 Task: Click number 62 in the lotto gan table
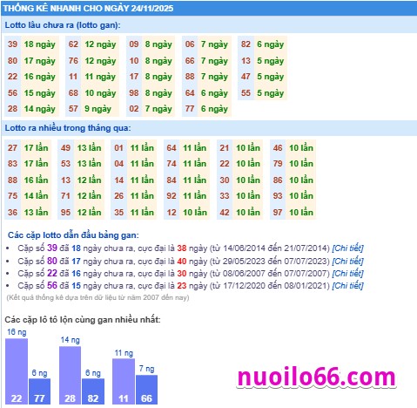(73, 44)
